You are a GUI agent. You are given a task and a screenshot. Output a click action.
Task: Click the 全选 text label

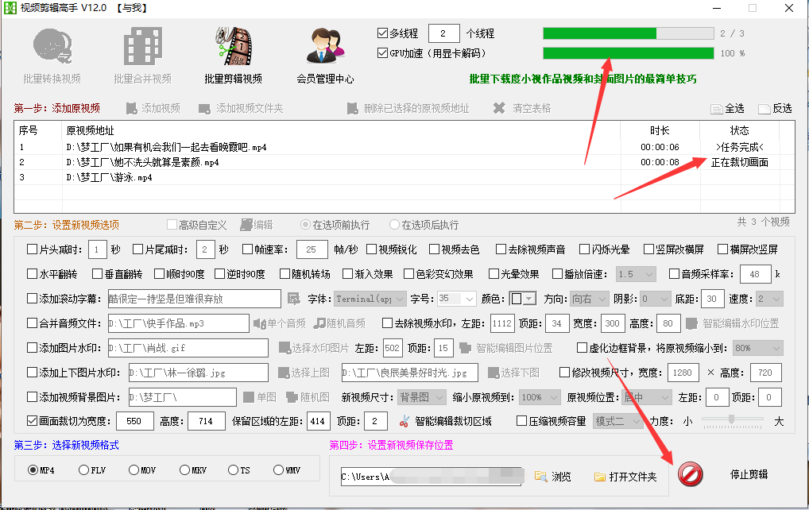pyautogui.click(x=735, y=108)
